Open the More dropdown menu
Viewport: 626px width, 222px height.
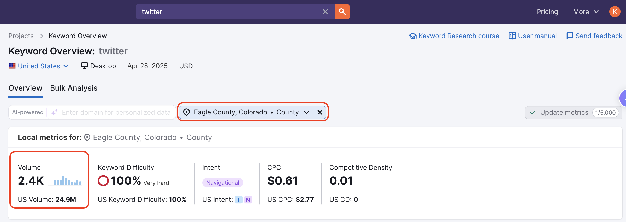[586, 12]
